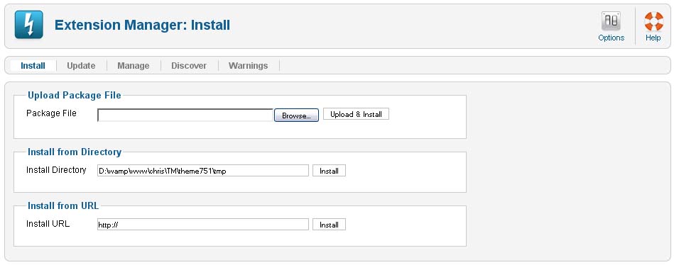Viewport: 674px width, 265px height.
Task: Switch to the Update tab
Action: (81, 66)
